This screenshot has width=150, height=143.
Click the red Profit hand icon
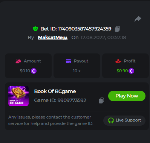118,61
